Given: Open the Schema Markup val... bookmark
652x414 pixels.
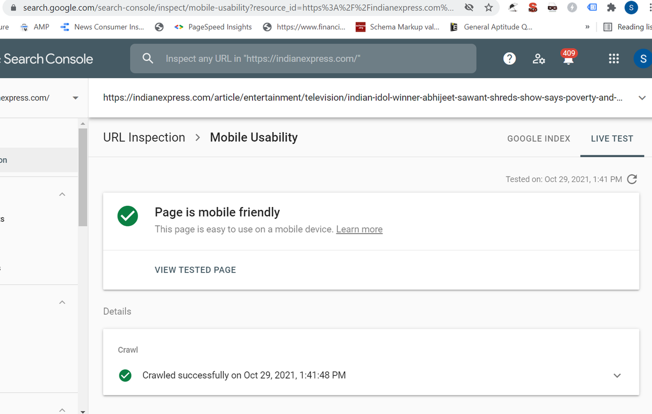Looking at the screenshot, I should [397, 27].
